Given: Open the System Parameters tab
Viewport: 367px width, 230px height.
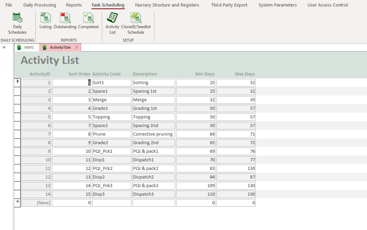Looking at the screenshot, I should tap(277, 5).
